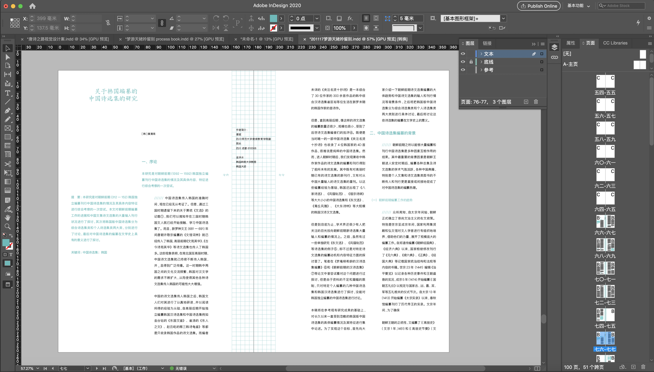The height and width of the screenshot is (372, 654).
Task: Select the Page tool
Action: point(8,66)
